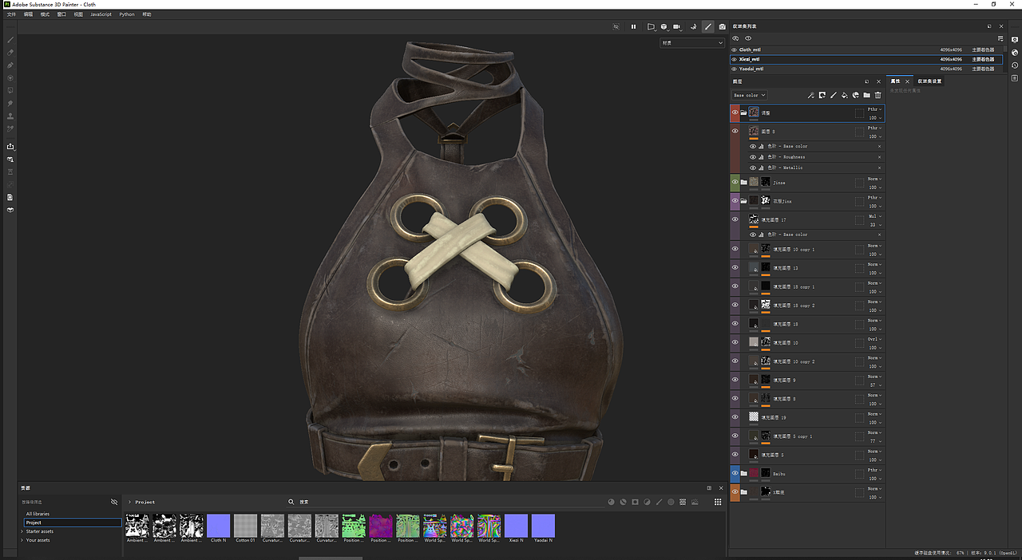Screen dimensions: 1022x560
Task: Select the Xiezi N asset thumbnail
Action: [517, 526]
